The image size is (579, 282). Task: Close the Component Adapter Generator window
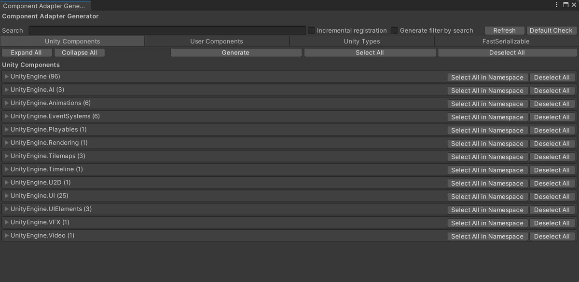[x=573, y=5]
